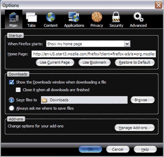Click the Cancel button
Image resolution: width=164 pixels, height=157 pixels.
pyautogui.click(x=118, y=149)
